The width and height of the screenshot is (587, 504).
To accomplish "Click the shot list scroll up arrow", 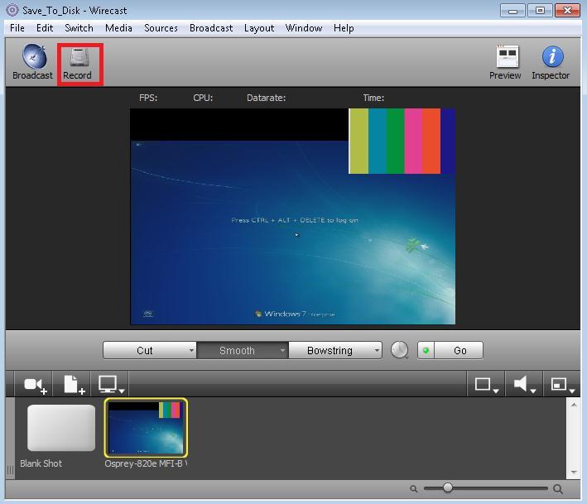I will click(x=574, y=405).
